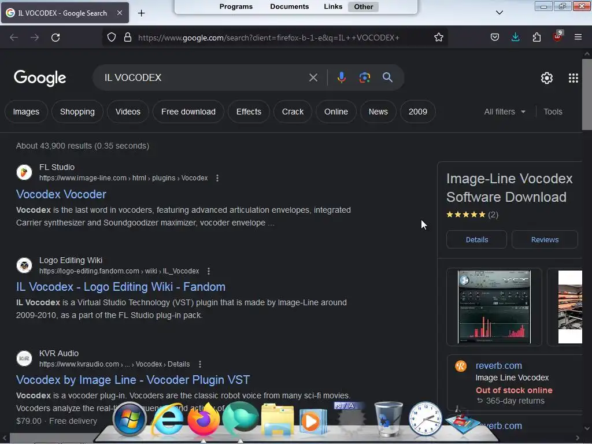Open IL Vocodex Logo Editing Wiki link
The width and height of the screenshot is (592, 444).
(121, 287)
